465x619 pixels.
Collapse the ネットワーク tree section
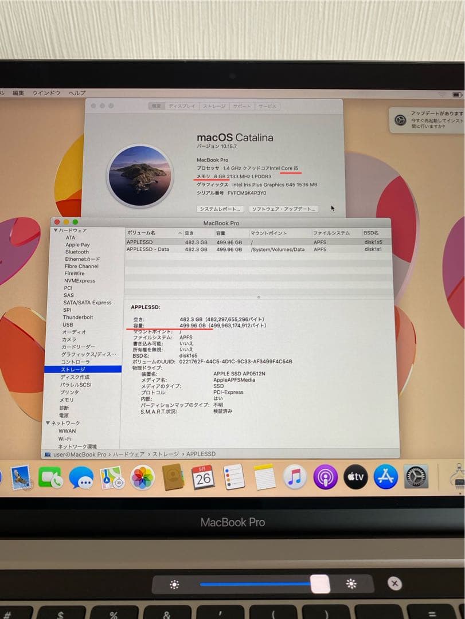(x=48, y=423)
